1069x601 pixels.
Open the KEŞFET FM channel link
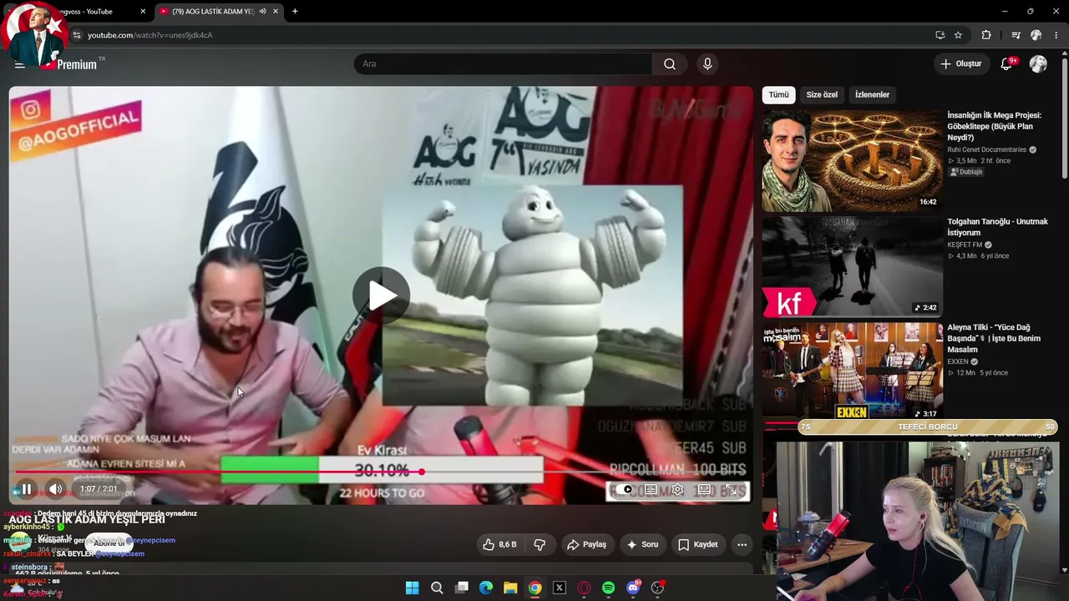(x=965, y=245)
